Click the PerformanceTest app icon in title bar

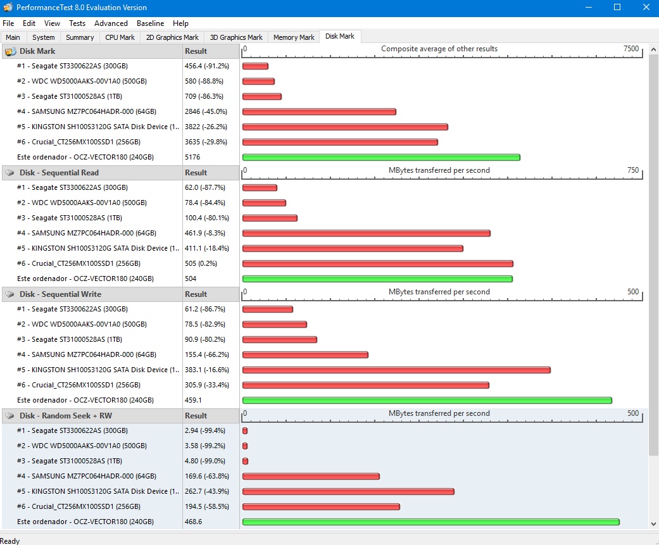pyautogui.click(x=8, y=8)
